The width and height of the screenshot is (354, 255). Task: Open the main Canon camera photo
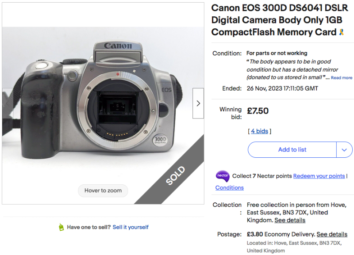102,102
